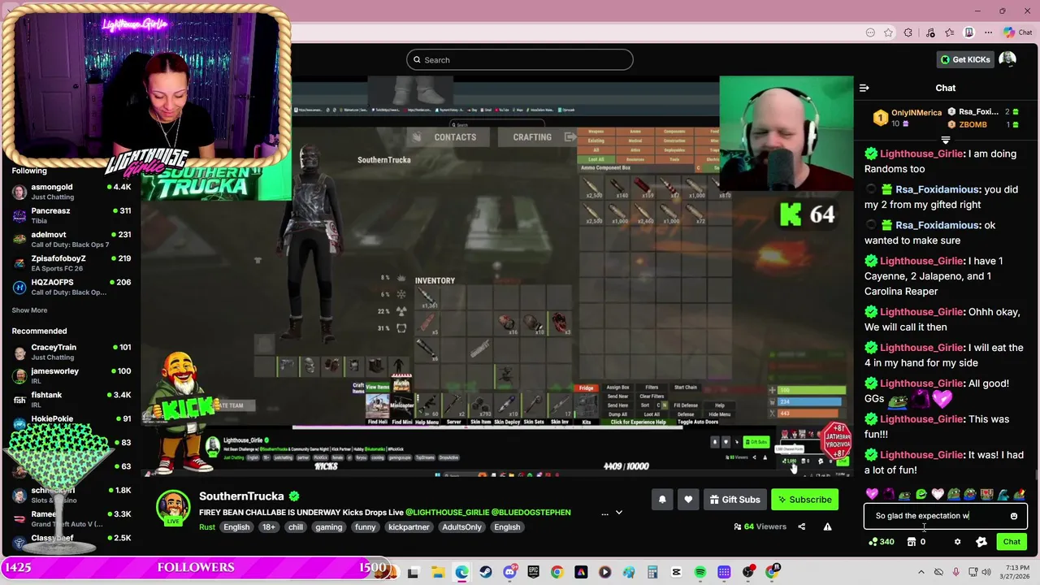Open browser extensions puzzle icon
The width and height of the screenshot is (1040, 585).
tap(908, 32)
